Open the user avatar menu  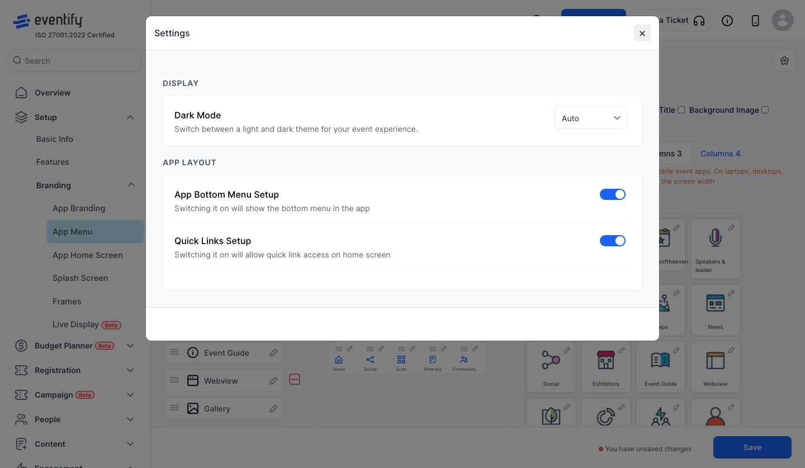(783, 20)
